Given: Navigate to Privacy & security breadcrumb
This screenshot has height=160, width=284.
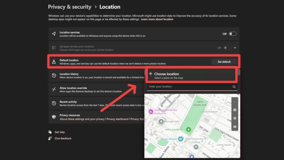Looking at the screenshot, I should 70,7.
